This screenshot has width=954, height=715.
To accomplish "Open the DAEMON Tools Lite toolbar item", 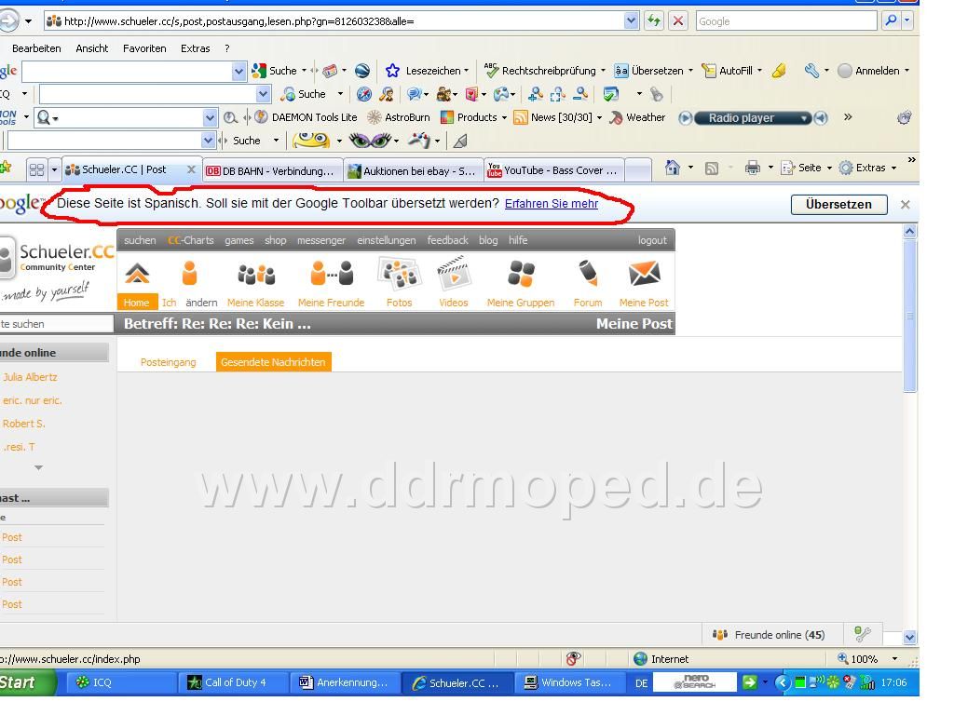I will pos(306,117).
